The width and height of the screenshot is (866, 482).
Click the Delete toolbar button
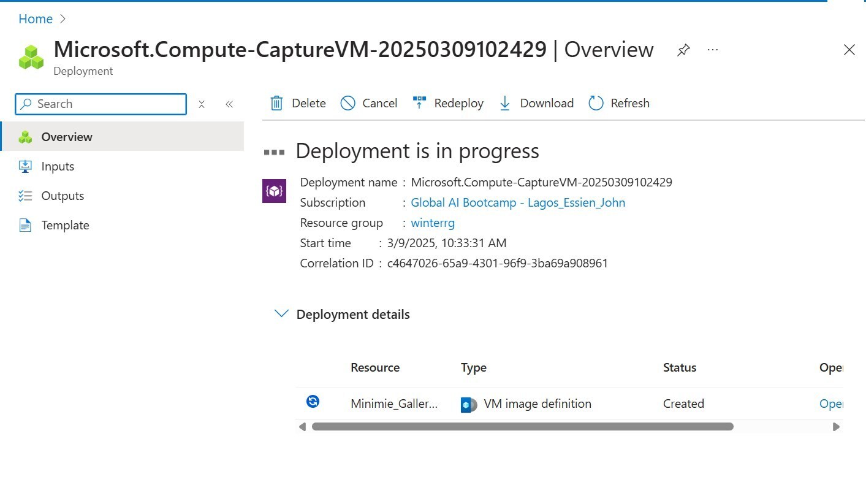(x=298, y=103)
